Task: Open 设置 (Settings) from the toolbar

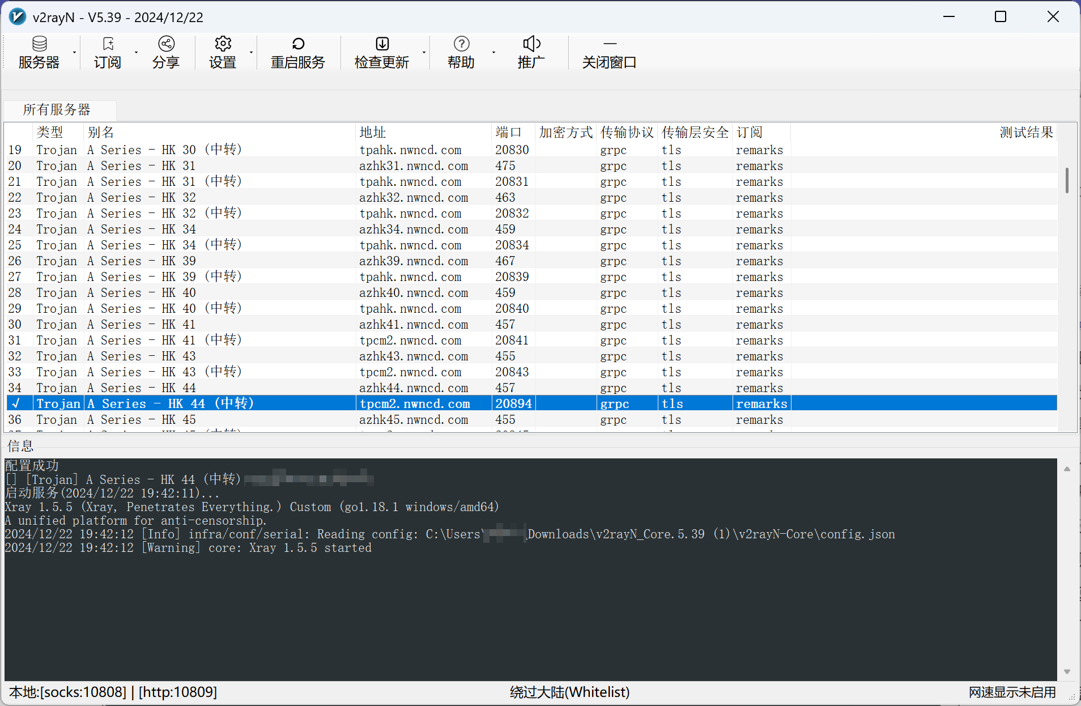Action: pyautogui.click(x=223, y=53)
